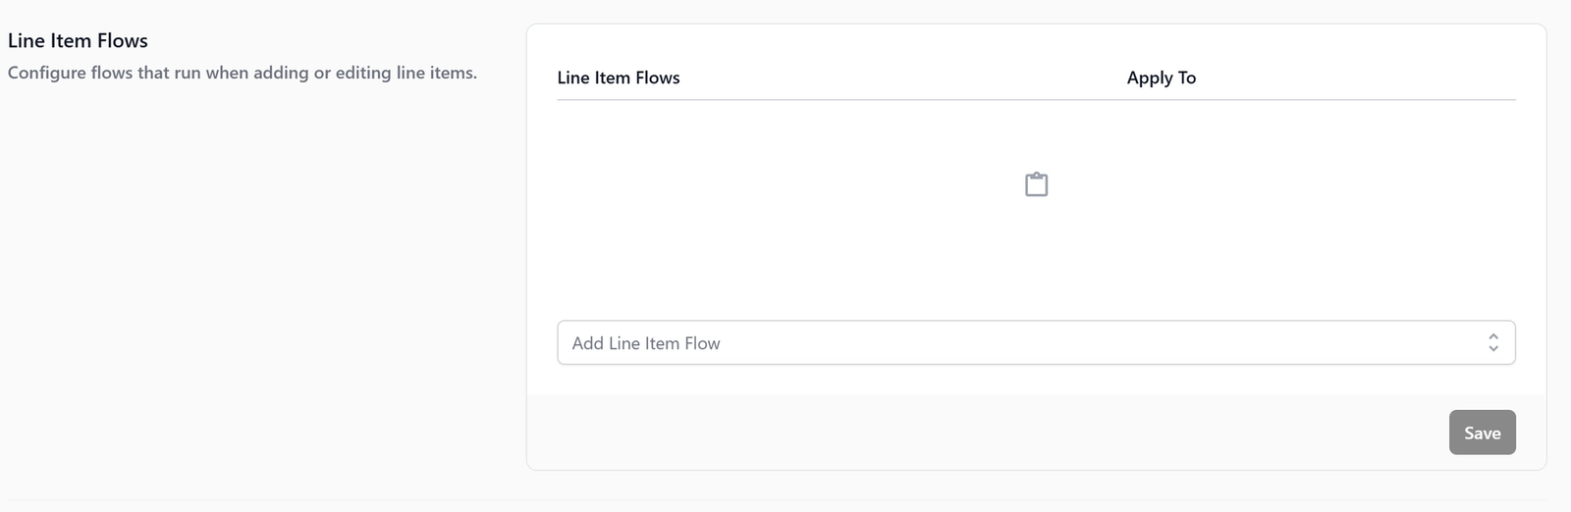Click the up-down chevron icon in the combo box

pyautogui.click(x=1492, y=342)
